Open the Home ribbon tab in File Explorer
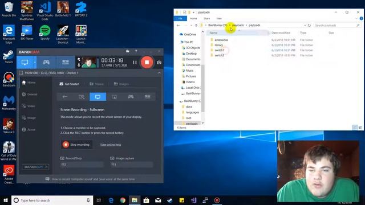Image resolution: width=365 pixels, height=205 pixels. click(x=193, y=18)
